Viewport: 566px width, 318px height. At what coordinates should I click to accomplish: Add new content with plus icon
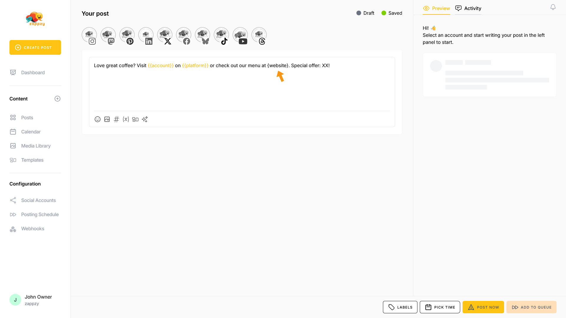[x=57, y=99]
